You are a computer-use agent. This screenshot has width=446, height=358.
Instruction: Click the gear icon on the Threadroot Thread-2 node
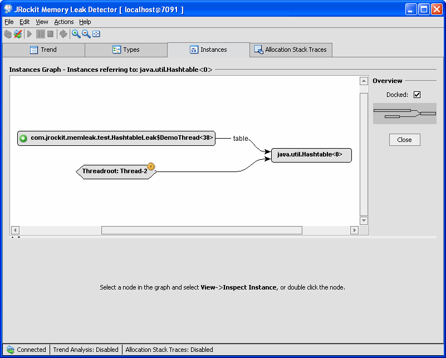pos(151,166)
